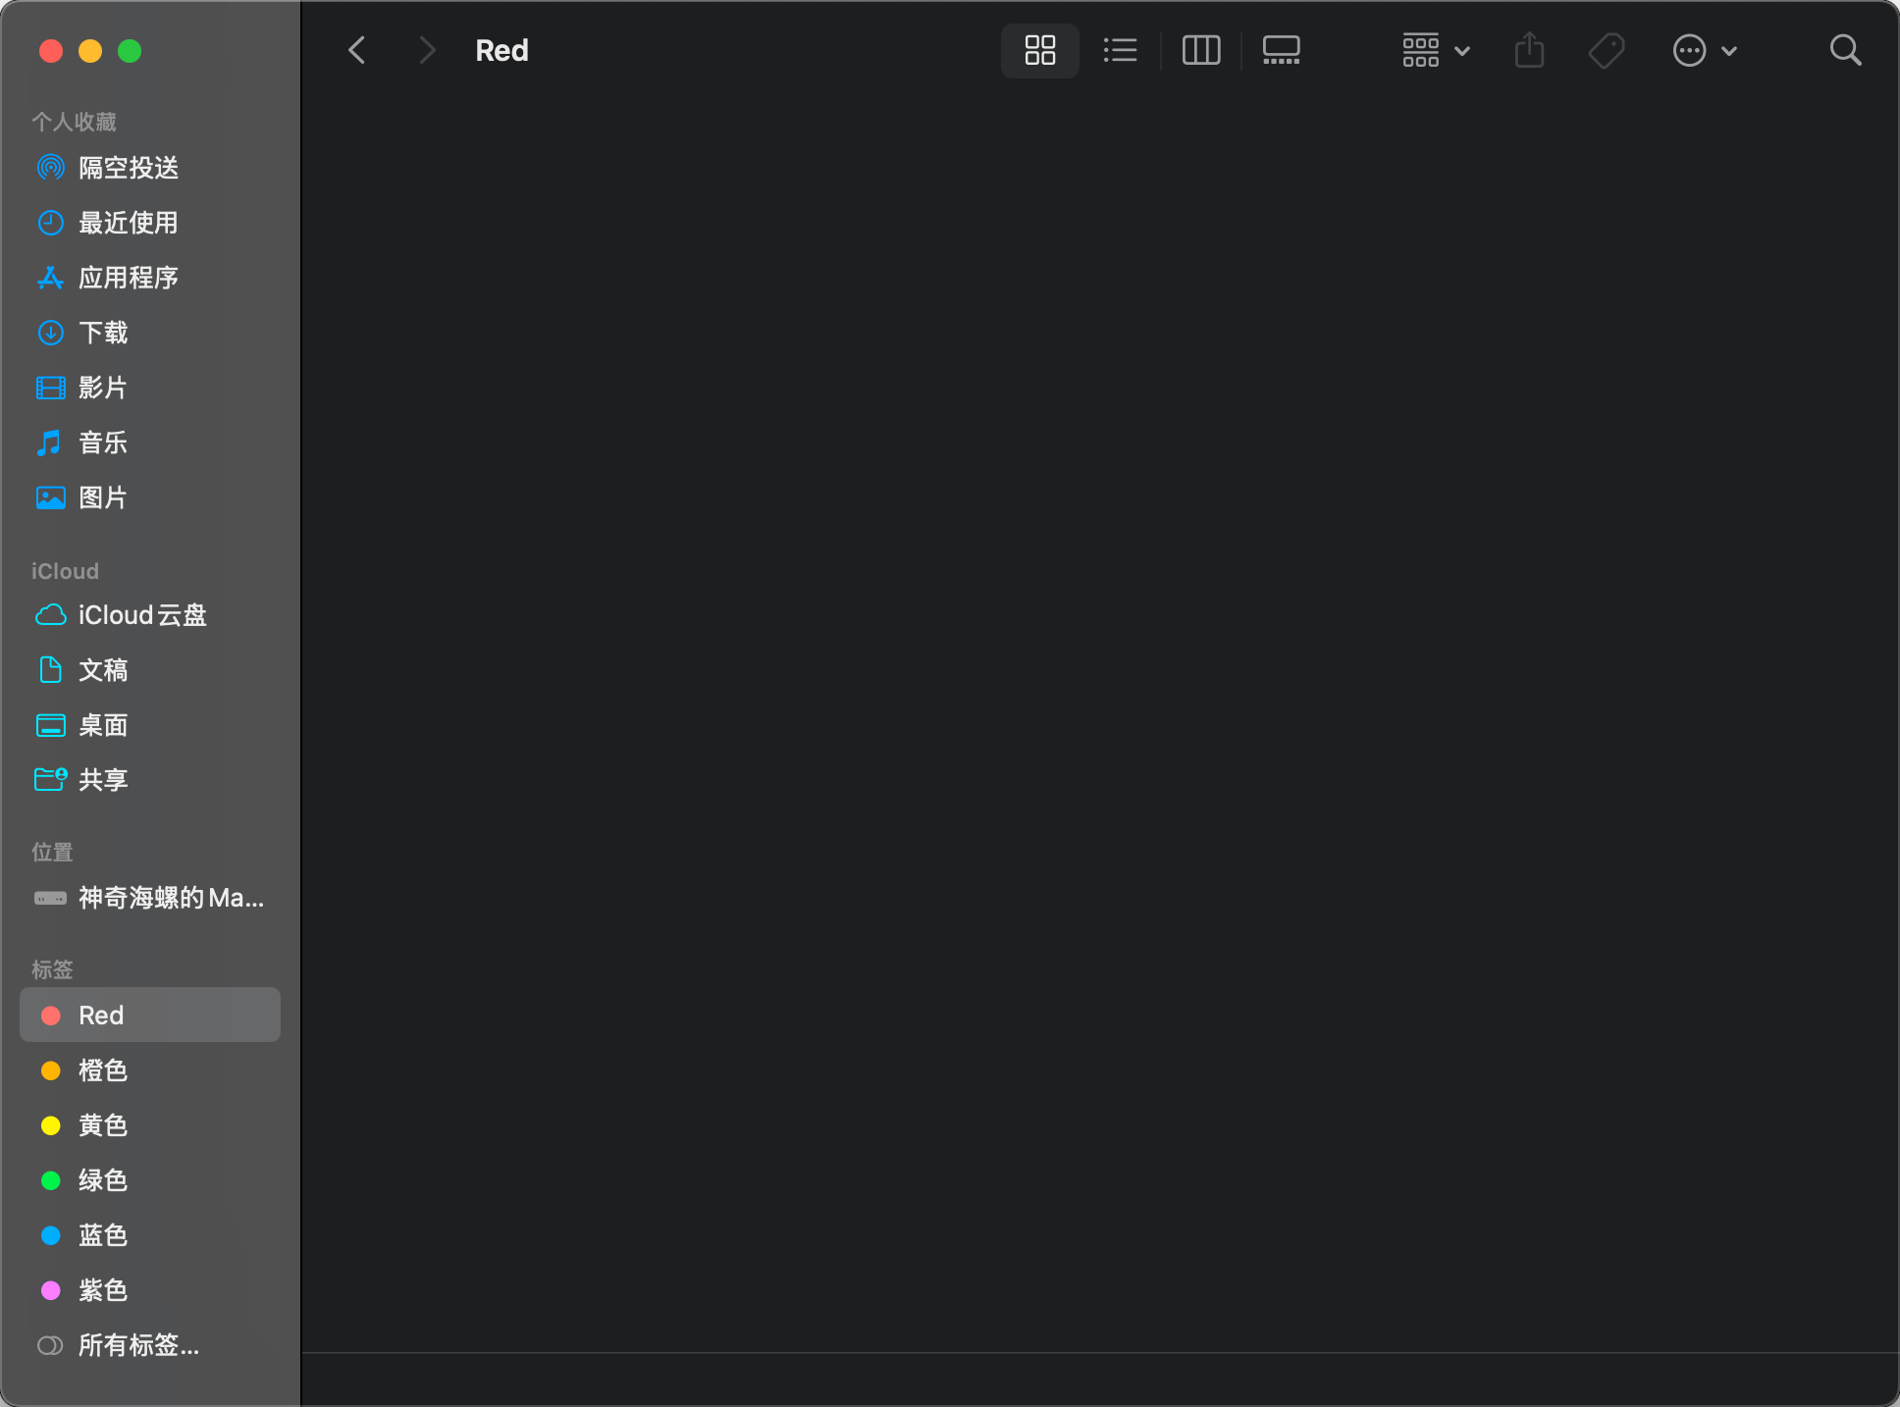Click the Edit Tags icon
Screen dimensions: 1900x1407
click(1607, 50)
